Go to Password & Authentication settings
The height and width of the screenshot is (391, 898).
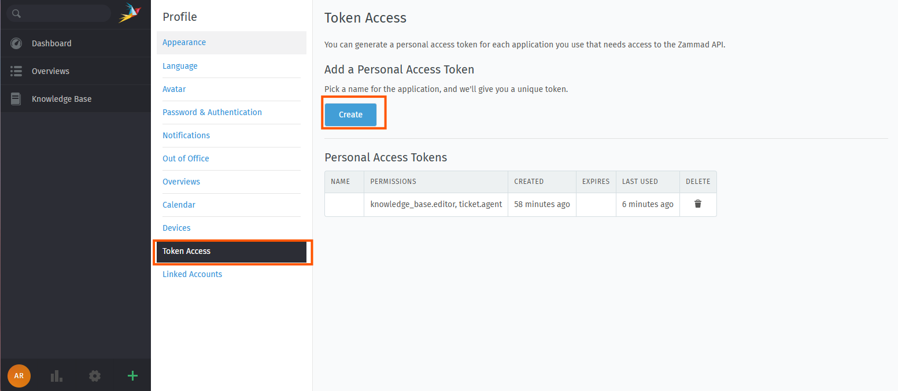[212, 112]
